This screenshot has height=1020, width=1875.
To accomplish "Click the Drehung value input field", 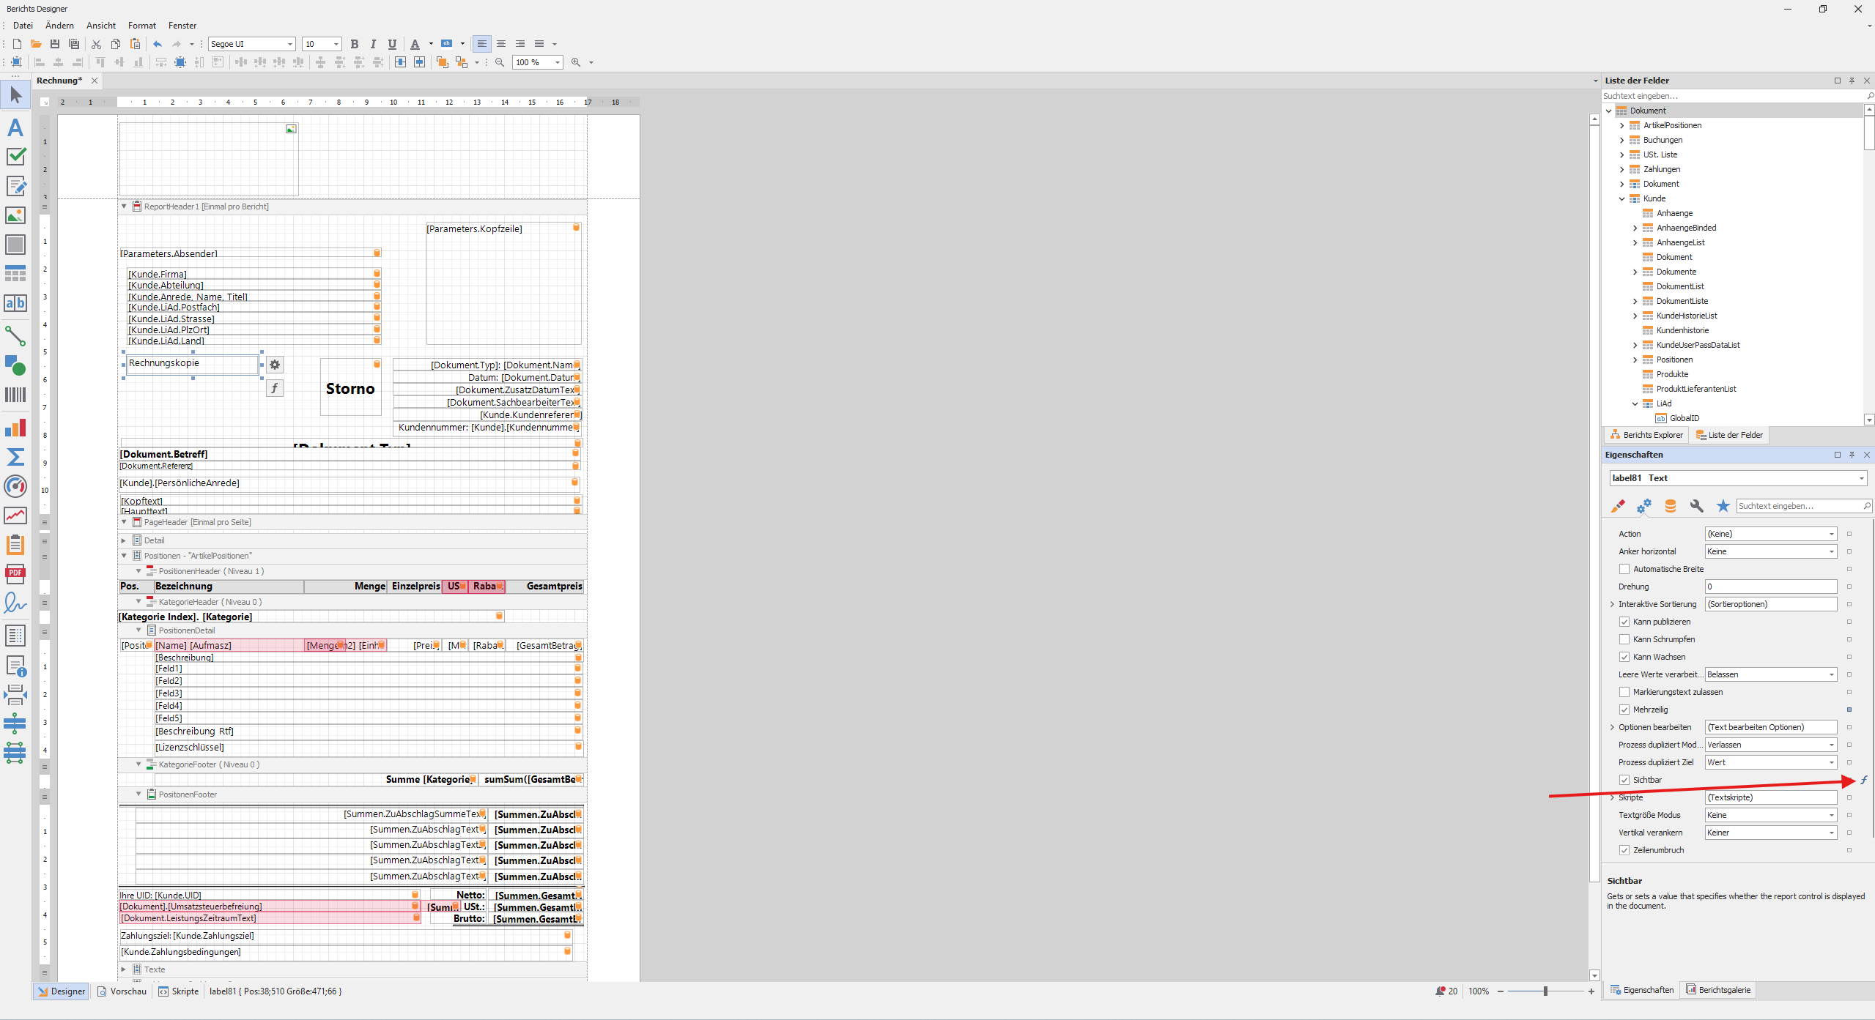I will click(x=1770, y=587).
